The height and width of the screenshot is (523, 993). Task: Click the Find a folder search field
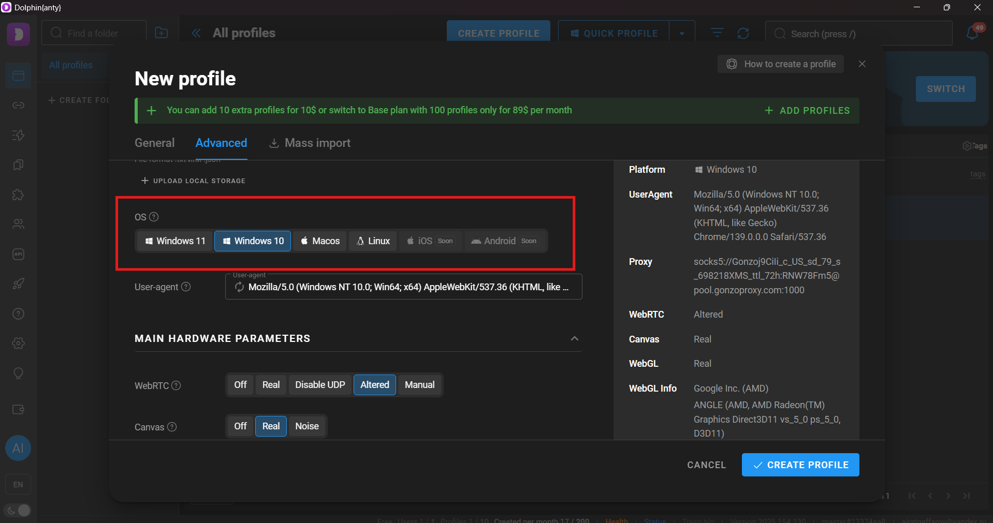tap(94, 33)
